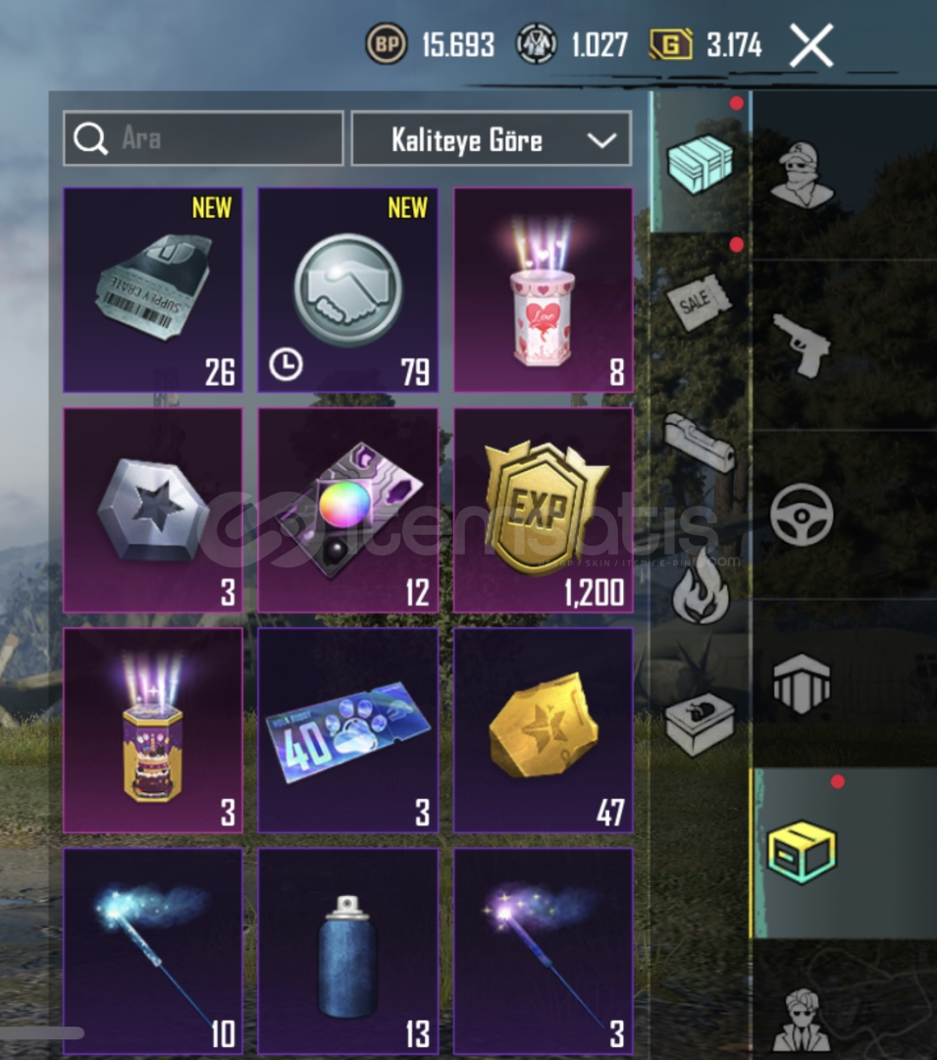The image size is (937, 1060).
Task: Close the inventory with the X button
Action: (811, 45)
